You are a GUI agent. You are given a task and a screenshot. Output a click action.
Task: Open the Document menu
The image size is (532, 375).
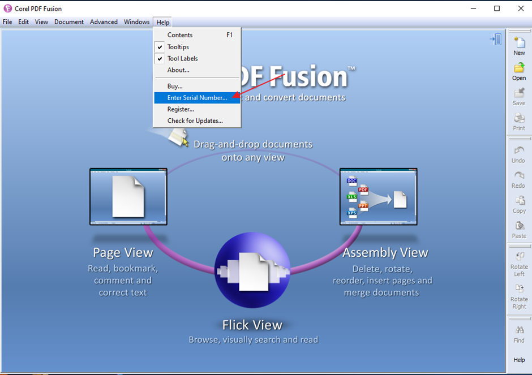pyautogui.click(x=69, y=22)
